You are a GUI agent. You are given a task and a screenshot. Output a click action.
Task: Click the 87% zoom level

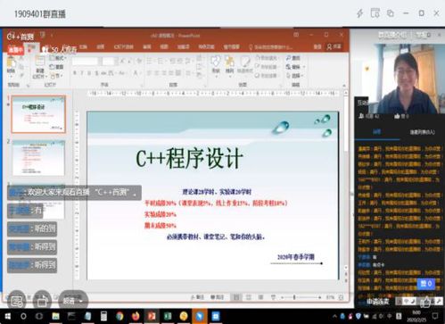(331, 297)
